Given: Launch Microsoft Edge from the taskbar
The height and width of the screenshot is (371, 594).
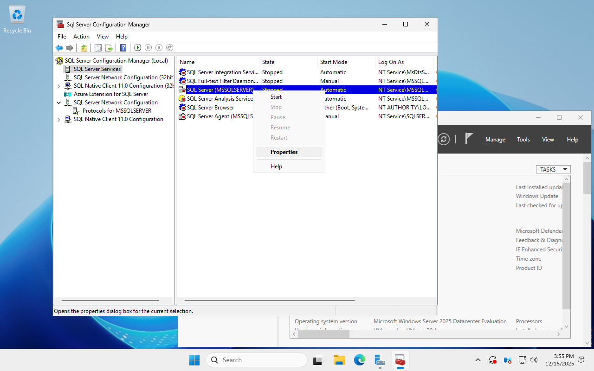Looking at the screenshot, I should pos(360,359).
